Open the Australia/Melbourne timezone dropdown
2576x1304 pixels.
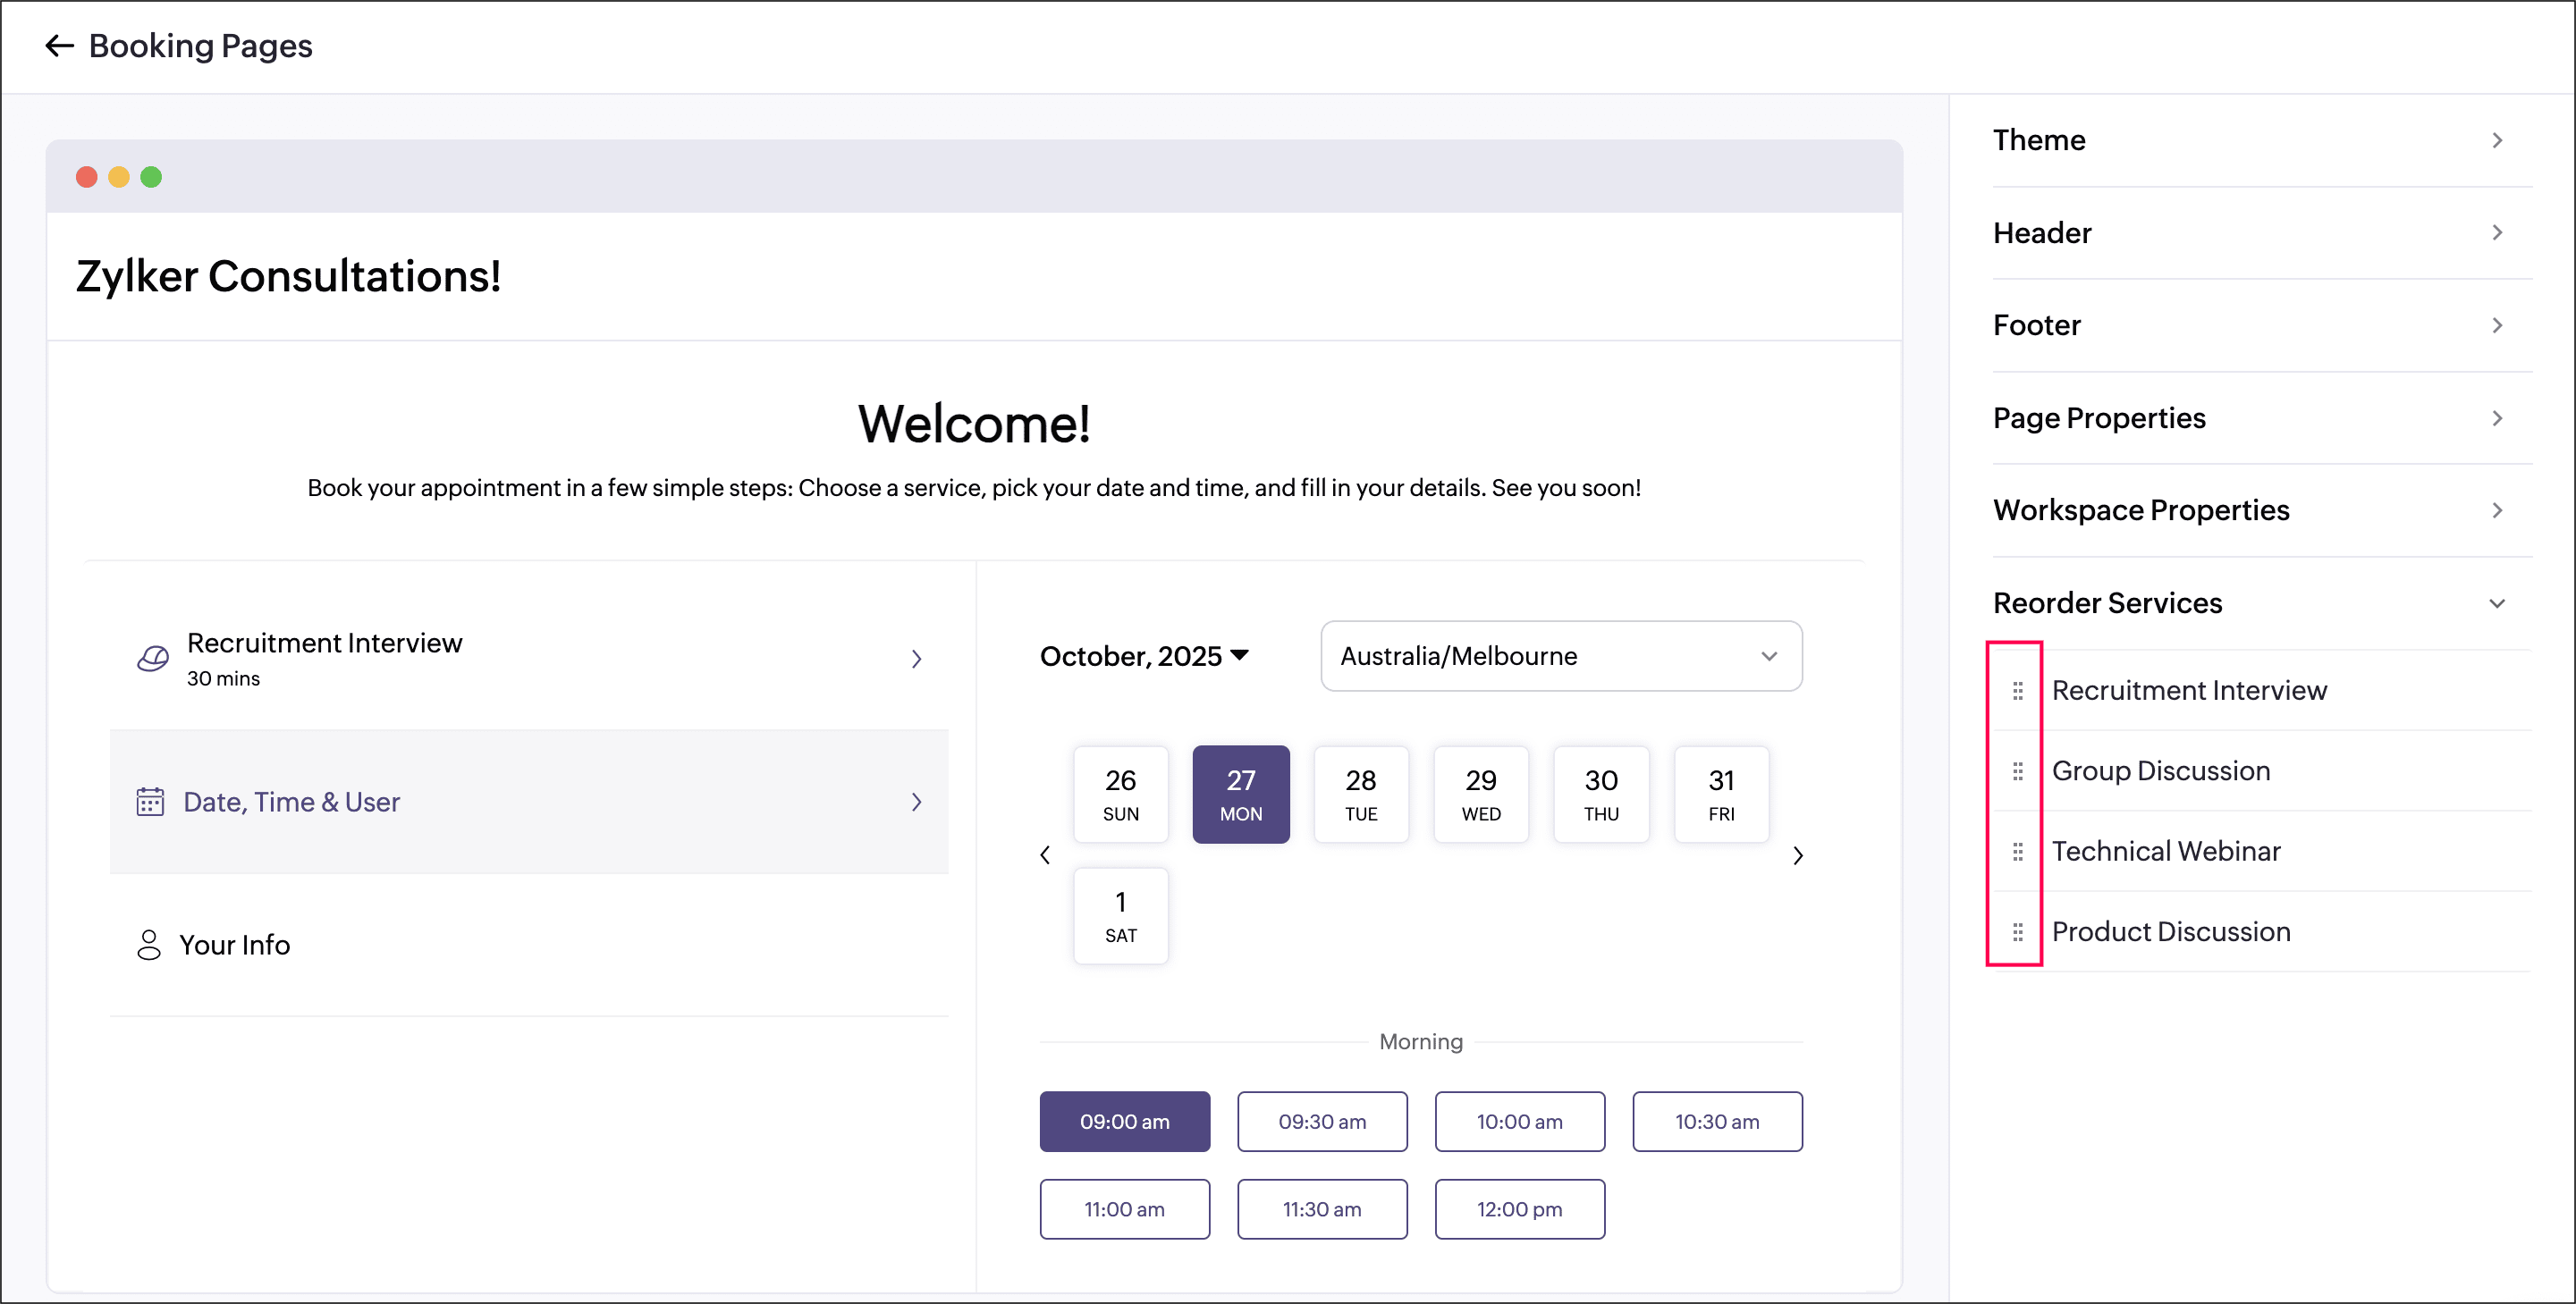(x=1560, y=657)
